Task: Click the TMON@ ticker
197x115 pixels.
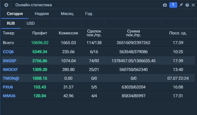Action: tap(11, 78)
